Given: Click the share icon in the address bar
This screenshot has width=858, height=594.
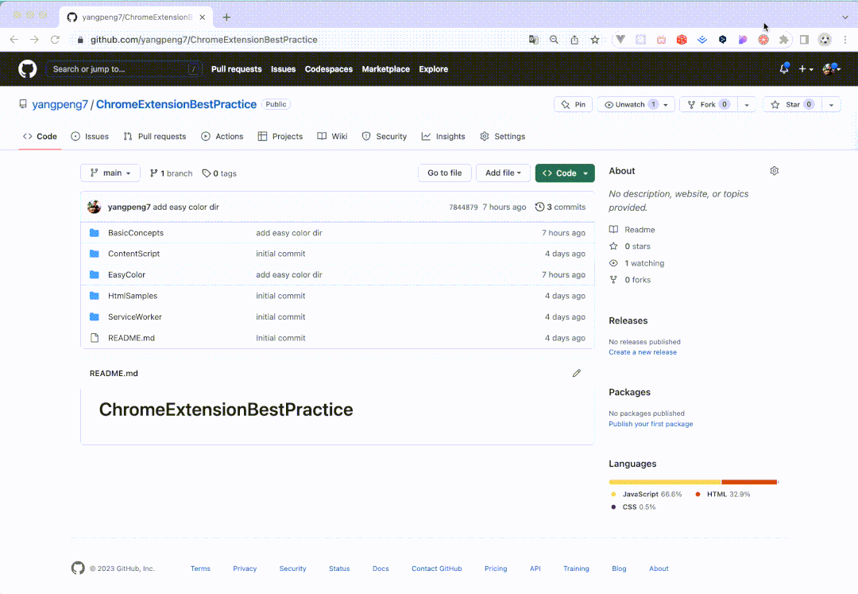Looking at the screenshot, I should coord(574,40).
